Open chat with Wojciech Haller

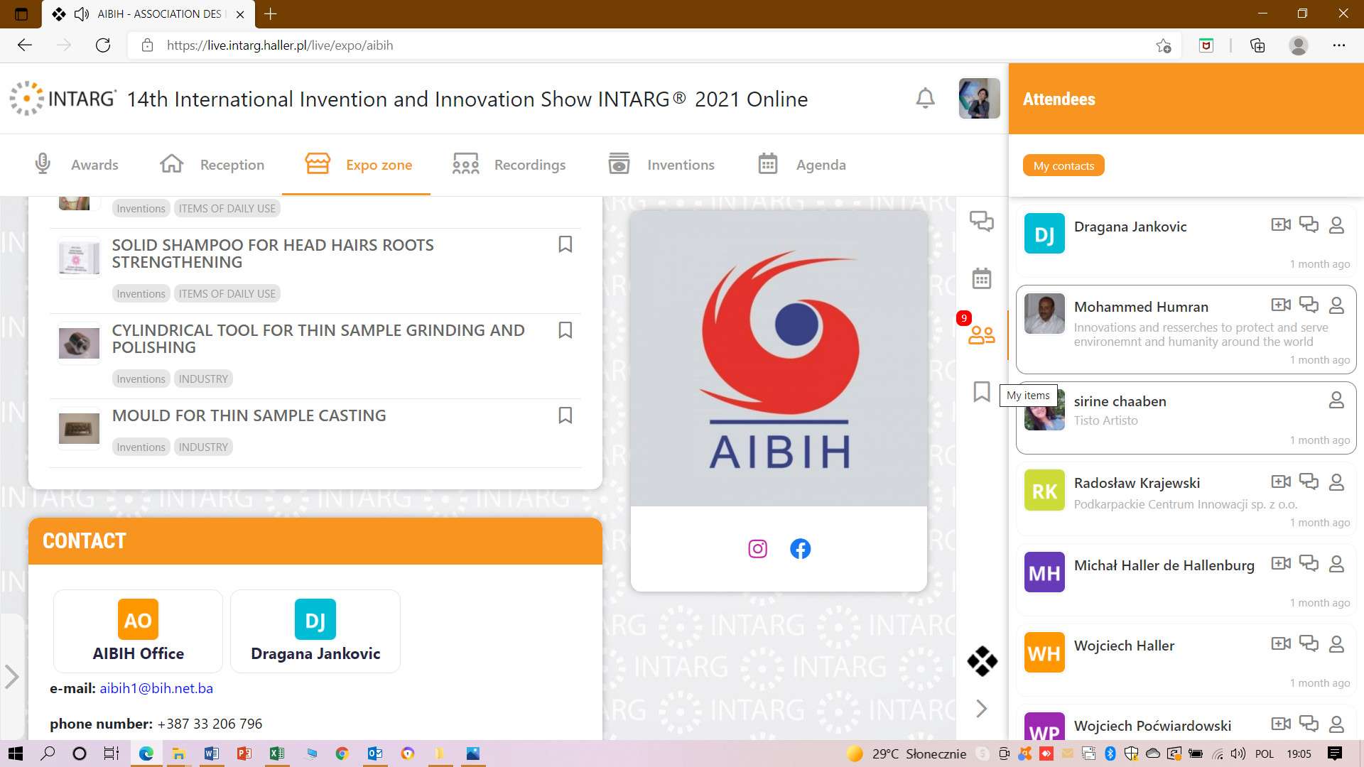[x=1309, y=643]
